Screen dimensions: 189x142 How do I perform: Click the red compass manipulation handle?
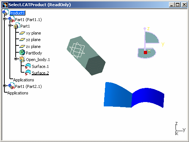coord(145,52)
